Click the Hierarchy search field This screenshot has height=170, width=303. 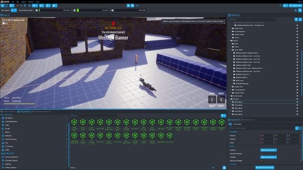[x=252, y=19]
